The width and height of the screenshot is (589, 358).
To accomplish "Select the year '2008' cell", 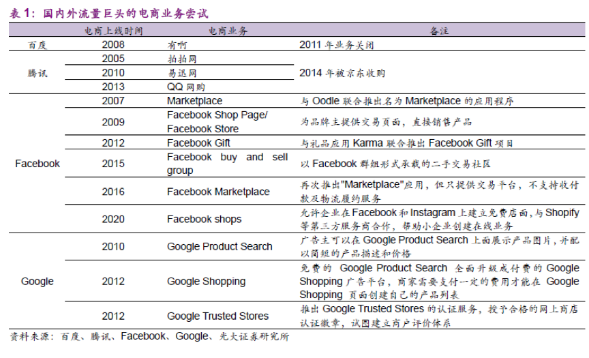I will point(113,45).
